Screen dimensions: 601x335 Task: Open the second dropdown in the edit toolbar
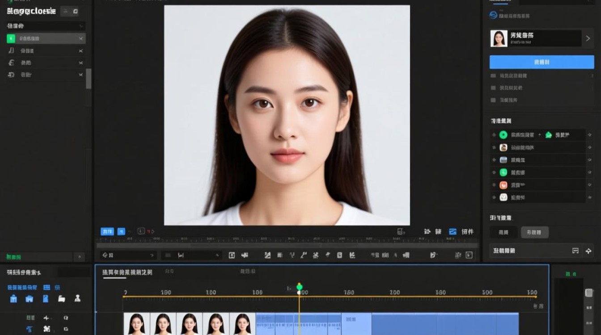(191, 255)
